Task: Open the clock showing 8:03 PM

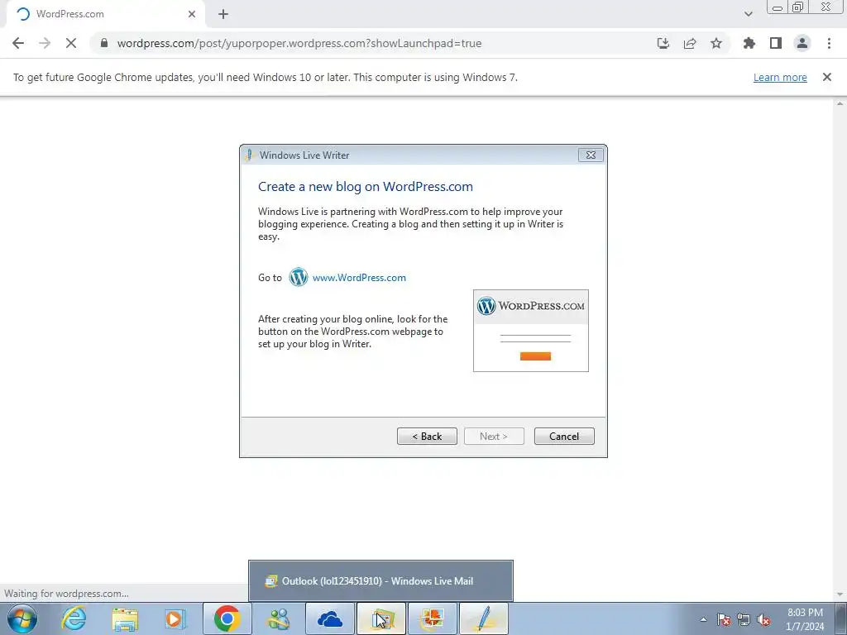Action: pos(805,619)
